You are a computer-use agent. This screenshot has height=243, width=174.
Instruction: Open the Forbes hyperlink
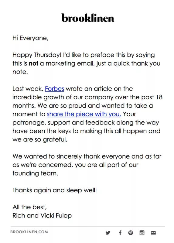pyautogui.click(x=54, y=89)
